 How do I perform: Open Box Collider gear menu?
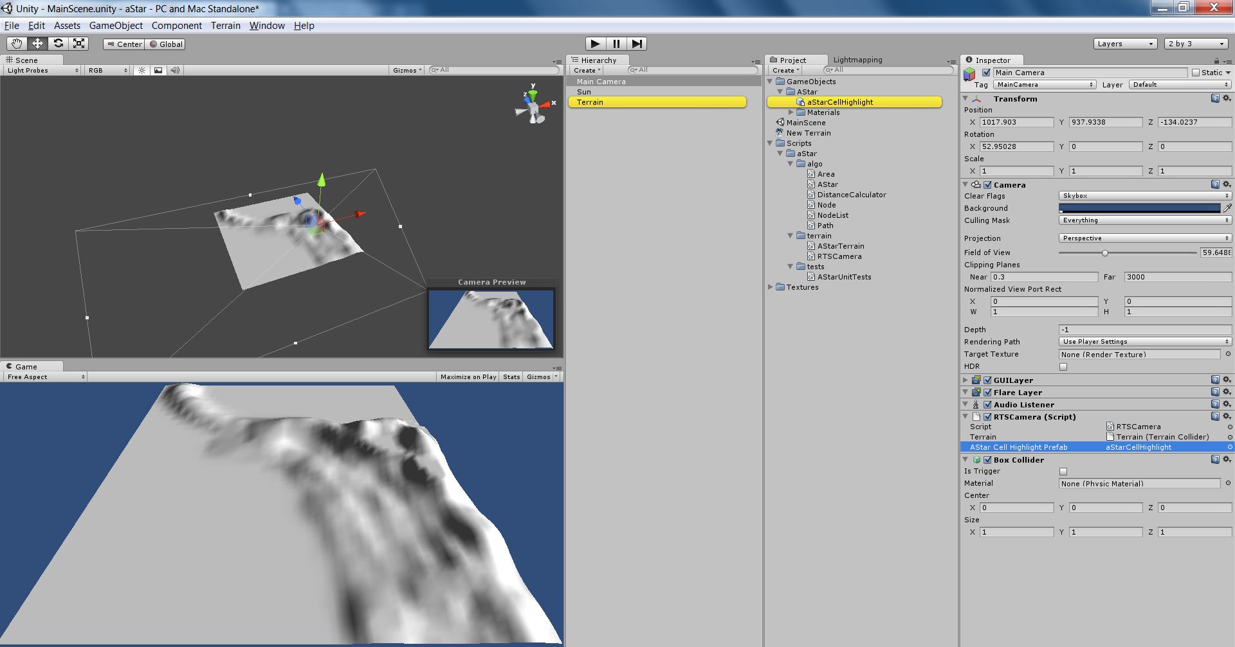(1227, 459)
